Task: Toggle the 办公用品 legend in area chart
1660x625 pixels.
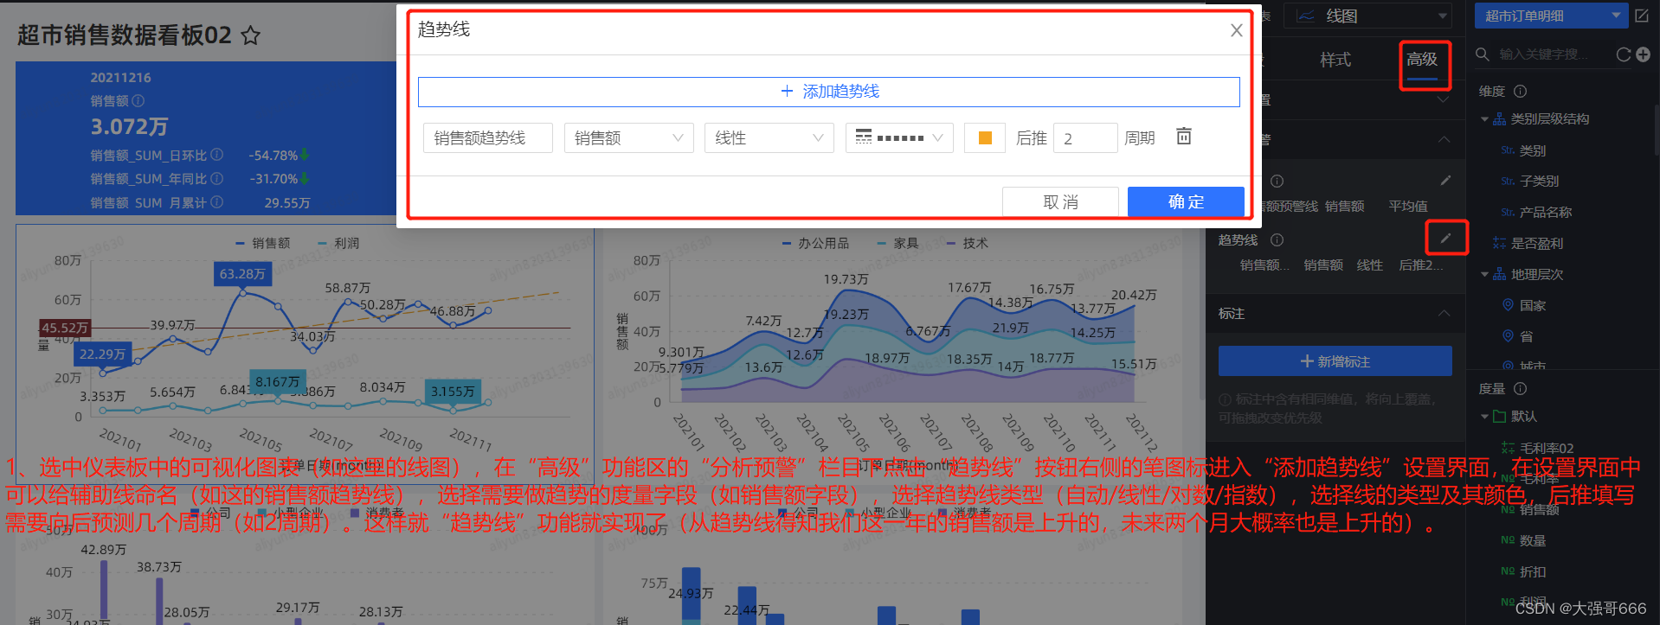Action: pyautogui.click(x=815, y=244)
